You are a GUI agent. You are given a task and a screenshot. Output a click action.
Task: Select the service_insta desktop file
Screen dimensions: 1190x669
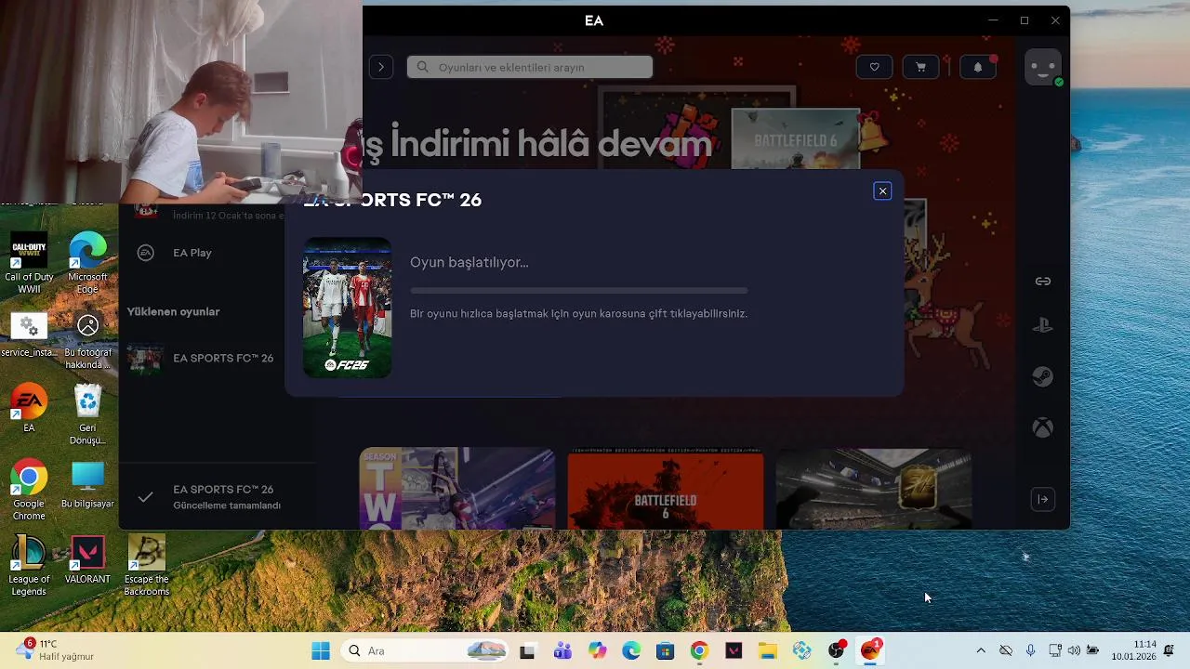coord(29,335)
